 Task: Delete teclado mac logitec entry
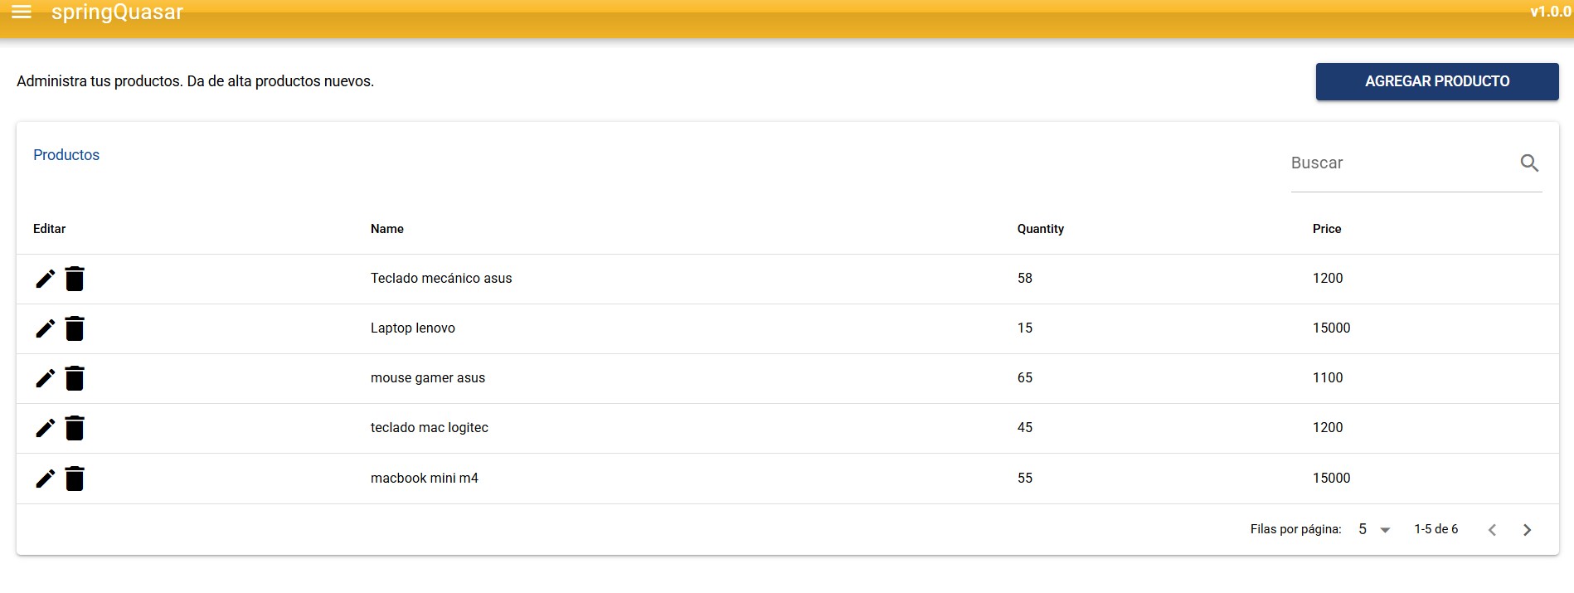tap(75, 428)
